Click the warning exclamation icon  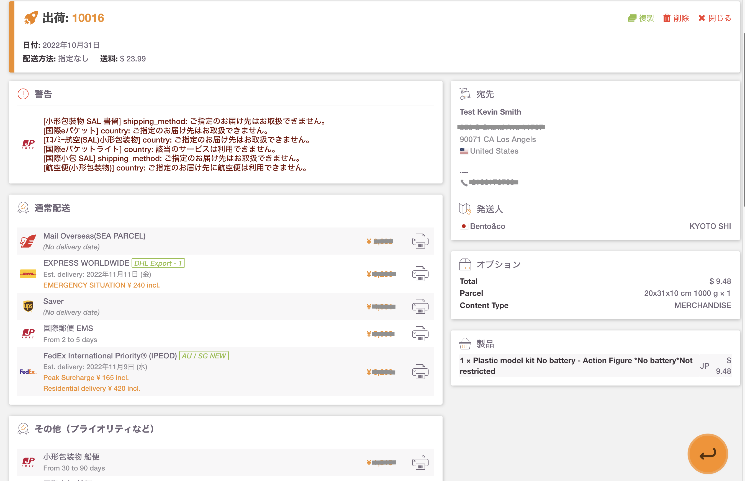coord(23,94)
